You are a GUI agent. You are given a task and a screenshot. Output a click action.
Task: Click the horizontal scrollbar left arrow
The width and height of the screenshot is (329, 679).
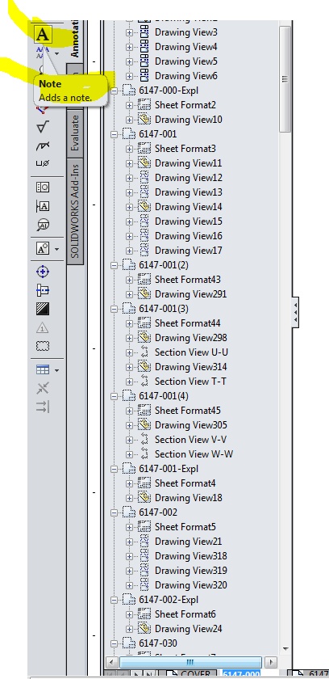[112, 662]
